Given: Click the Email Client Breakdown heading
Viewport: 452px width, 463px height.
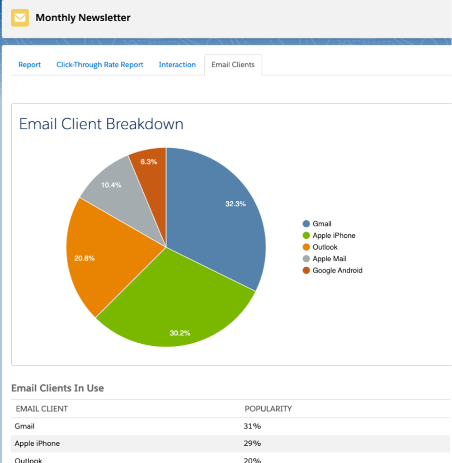Looking at the screenshot, I should 101,124.
